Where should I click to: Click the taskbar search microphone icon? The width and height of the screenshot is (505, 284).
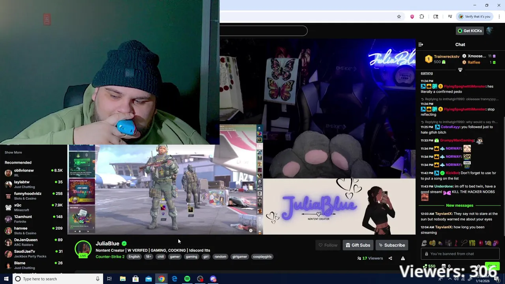pos(97,279)
